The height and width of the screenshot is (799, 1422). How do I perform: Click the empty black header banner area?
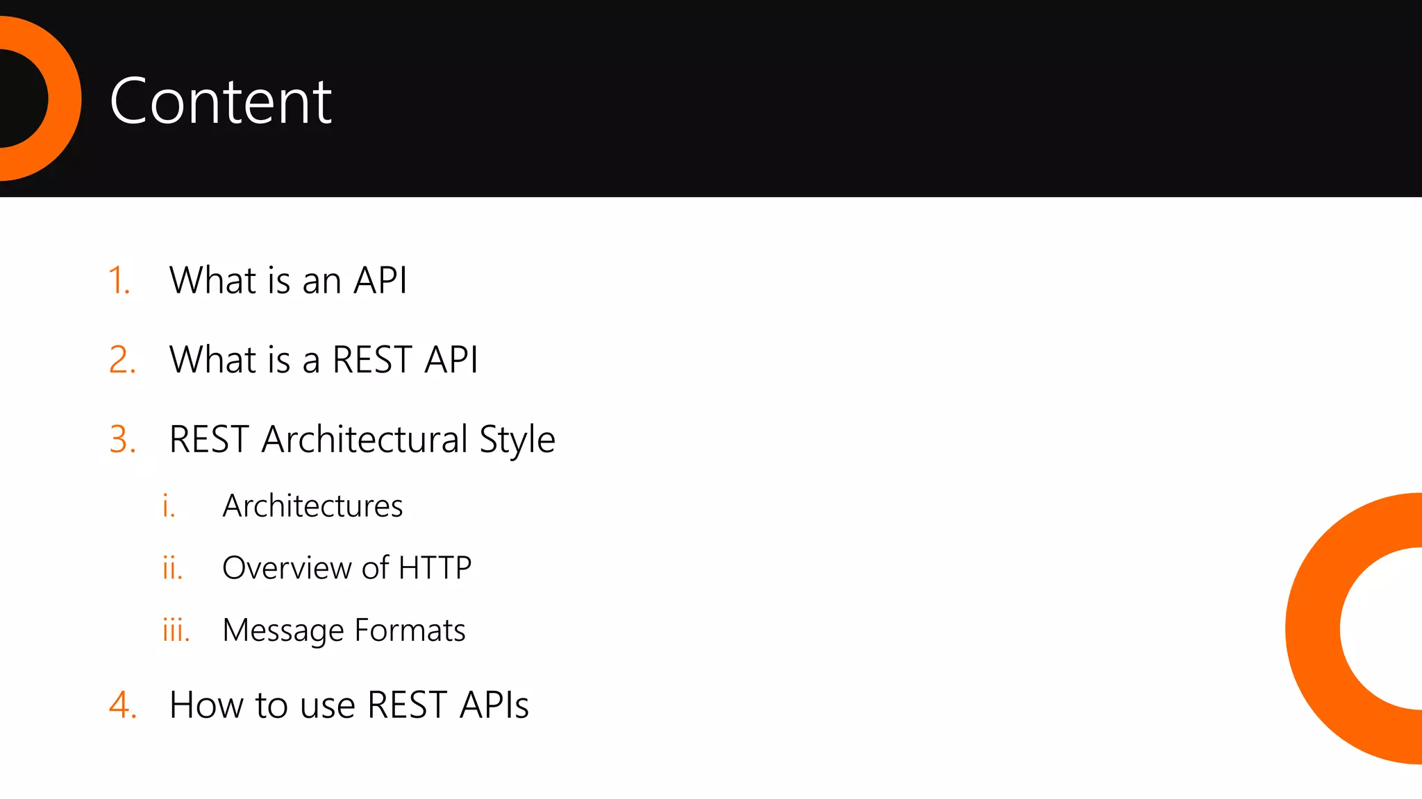[833, 97]
